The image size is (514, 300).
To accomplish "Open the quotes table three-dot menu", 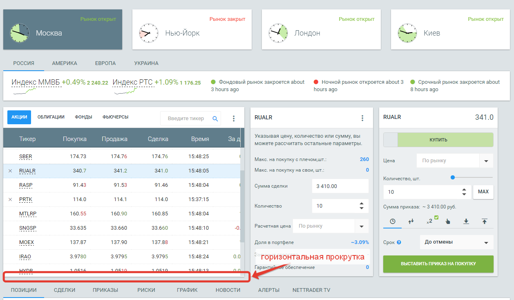I will [x=234, y=119].
